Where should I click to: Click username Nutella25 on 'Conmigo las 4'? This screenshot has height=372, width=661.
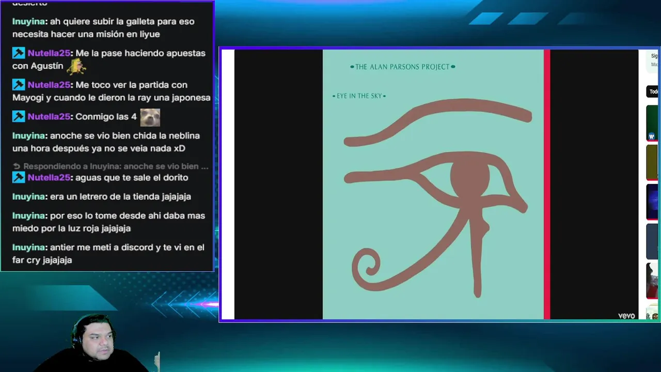tap(49, 117)
